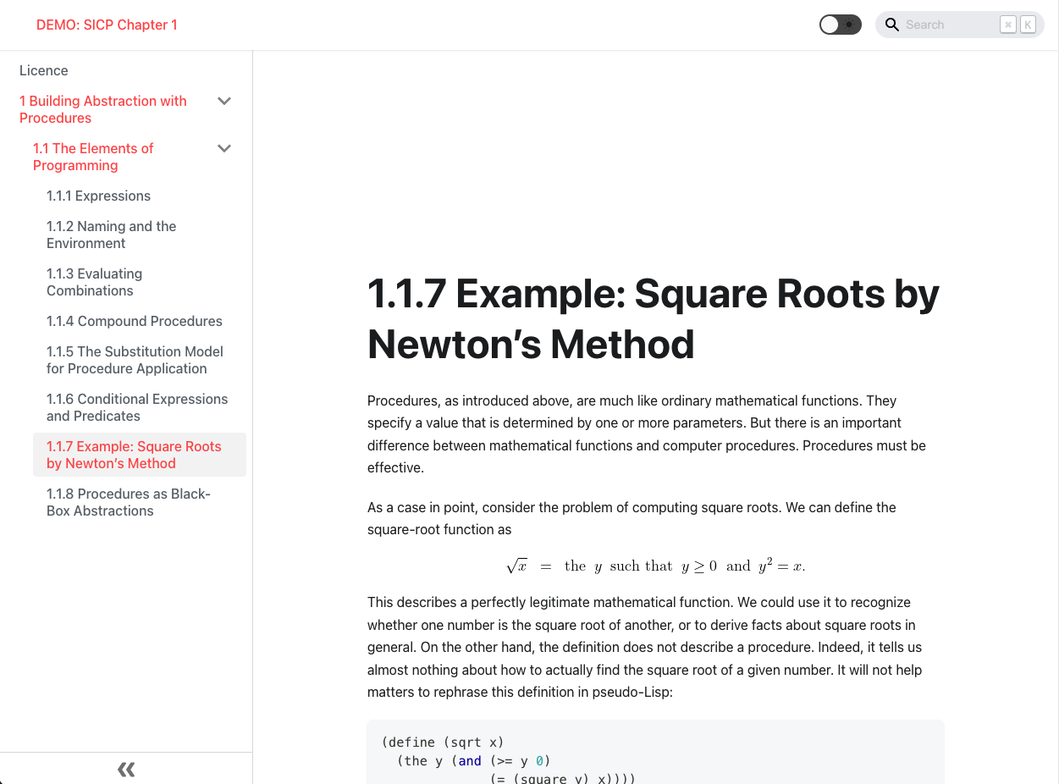
Task: Toggle the dark mode switch
Action: coord(841,25)
